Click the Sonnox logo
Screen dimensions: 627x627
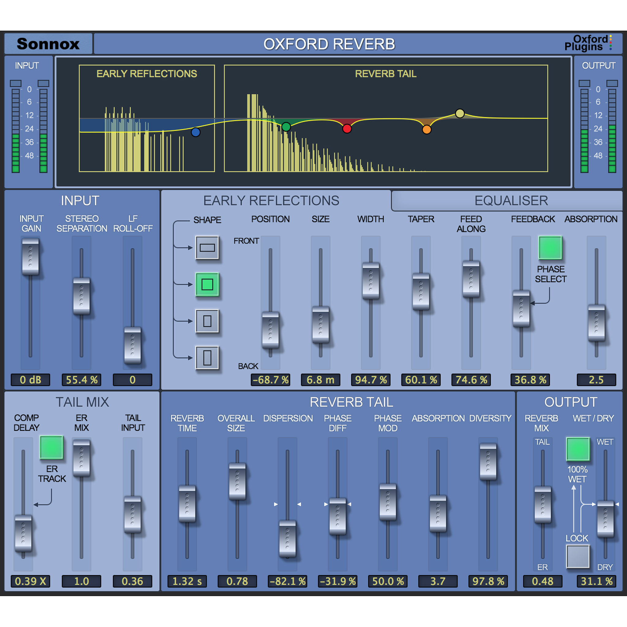[x=49, y=44]
